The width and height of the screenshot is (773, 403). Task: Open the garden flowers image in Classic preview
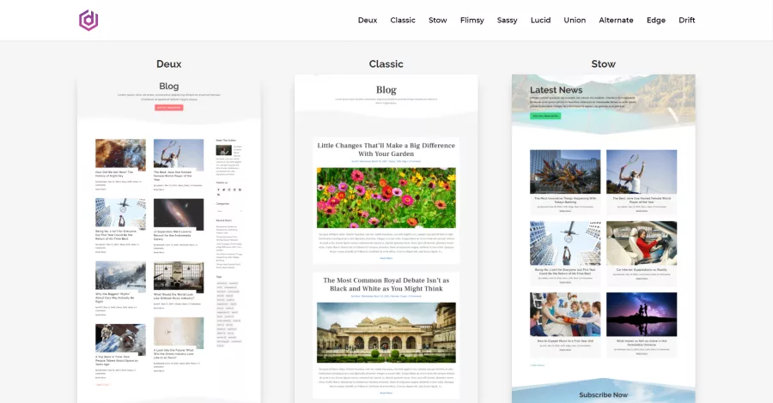click(x=386, y=198)
